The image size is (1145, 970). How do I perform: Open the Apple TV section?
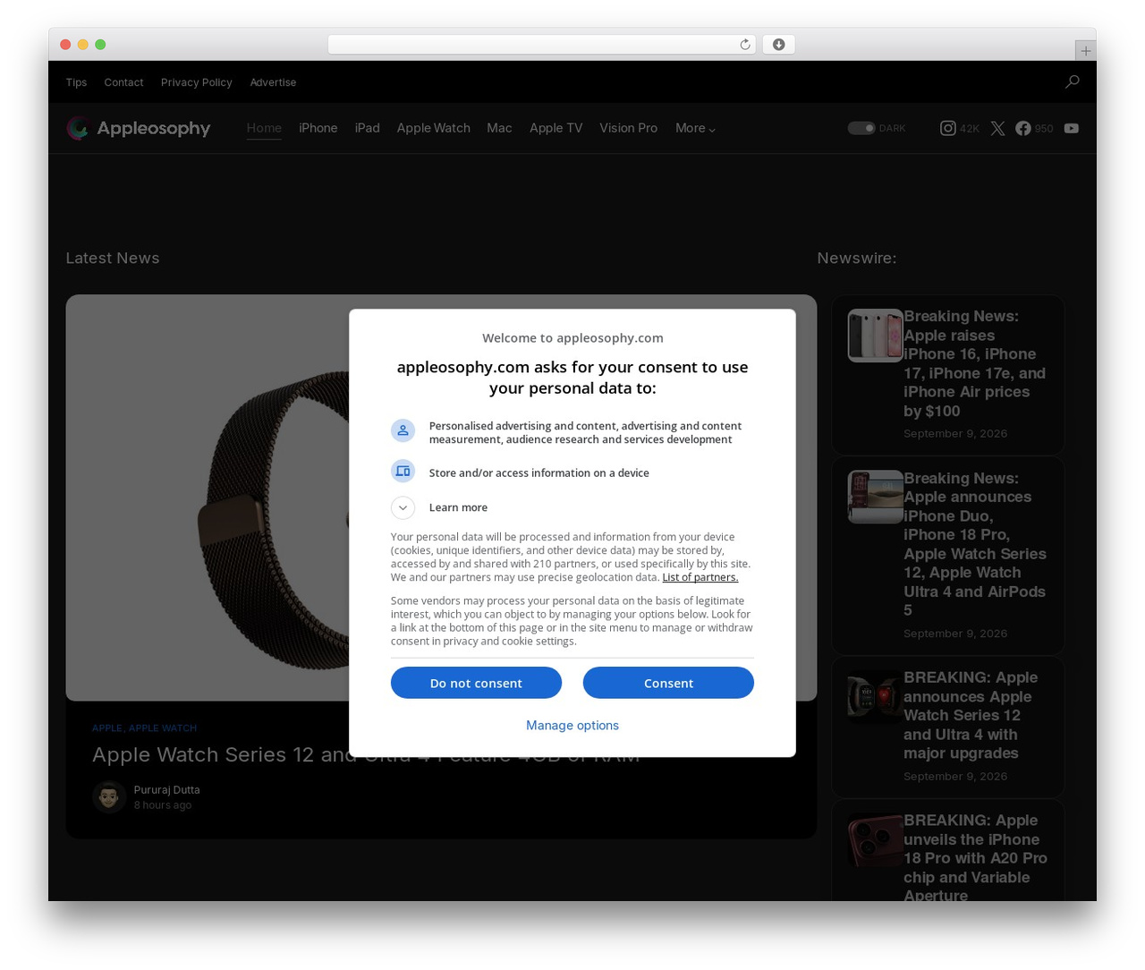click(x=556, y=128)
